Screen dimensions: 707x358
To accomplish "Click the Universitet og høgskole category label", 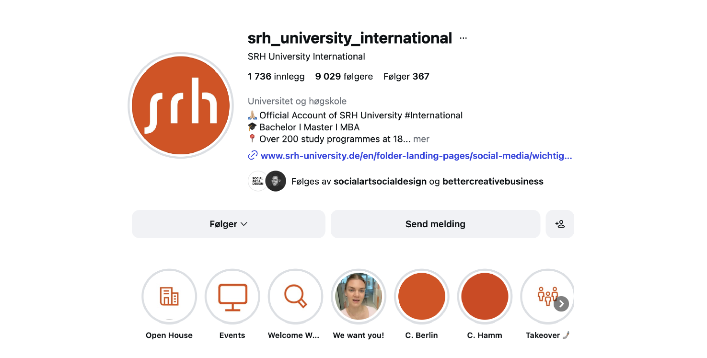I will (x=297, y=101).
